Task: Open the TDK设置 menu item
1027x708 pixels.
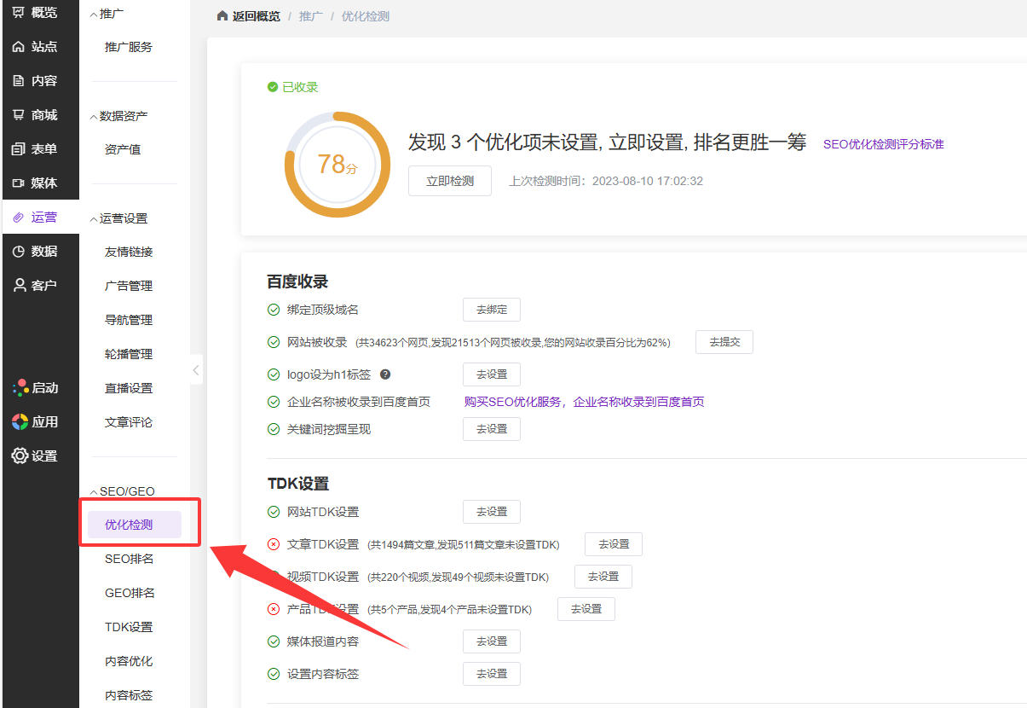Action: click(129, 627)
